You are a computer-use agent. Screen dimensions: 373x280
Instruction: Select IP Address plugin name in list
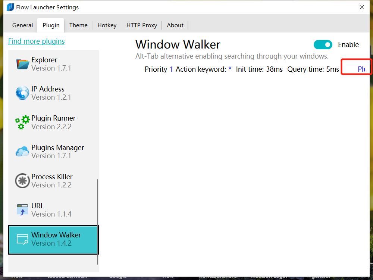tap(48, 89)
